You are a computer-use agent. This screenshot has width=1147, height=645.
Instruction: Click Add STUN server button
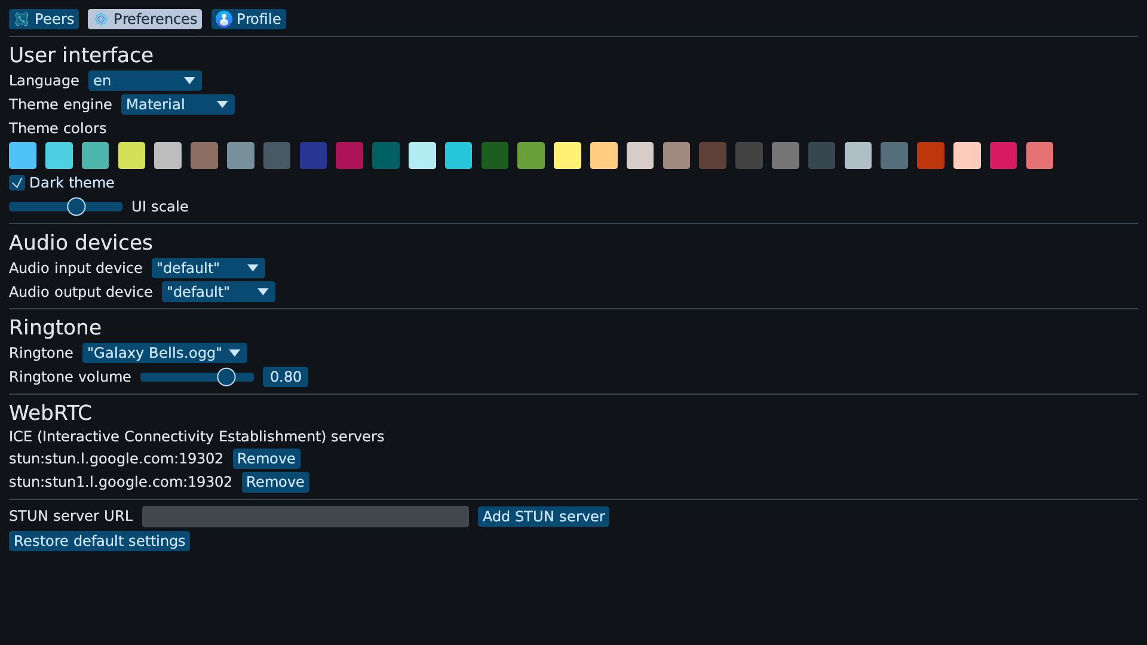[x=543, y=517]
